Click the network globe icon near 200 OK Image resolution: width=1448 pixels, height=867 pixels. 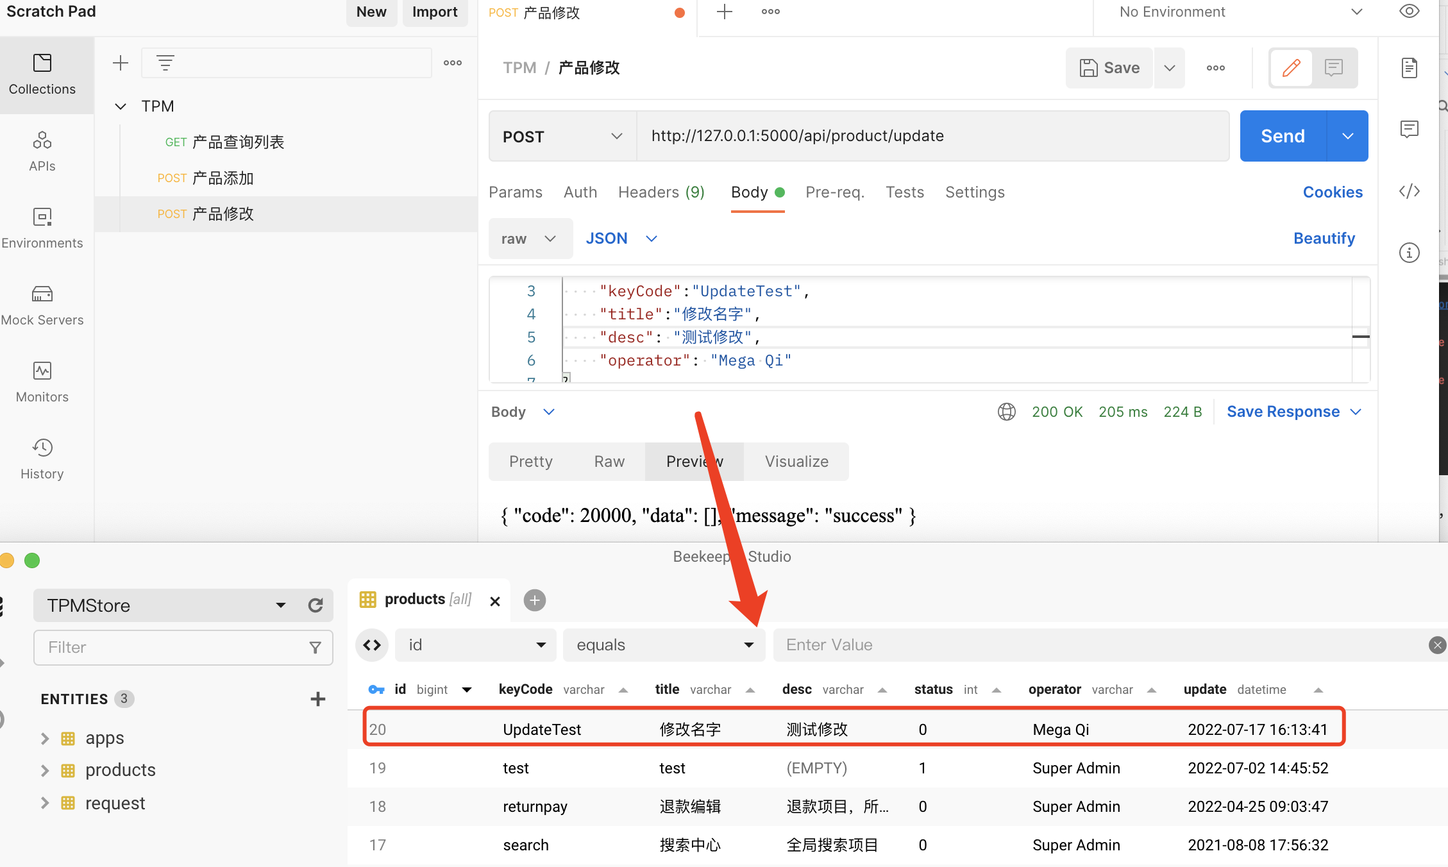tap(1006, 412)
